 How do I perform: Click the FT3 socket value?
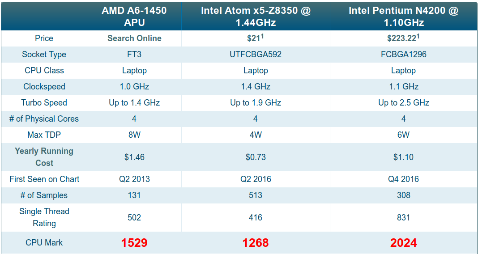[134, 55]
